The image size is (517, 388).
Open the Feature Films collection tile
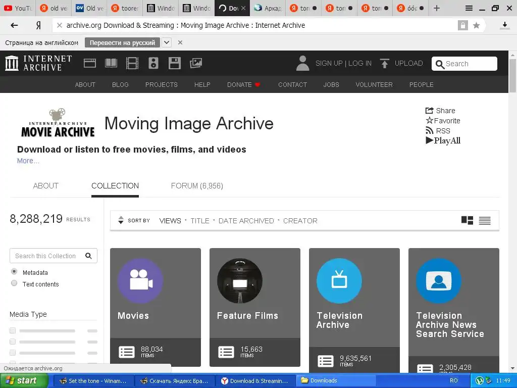coord(255,307)
